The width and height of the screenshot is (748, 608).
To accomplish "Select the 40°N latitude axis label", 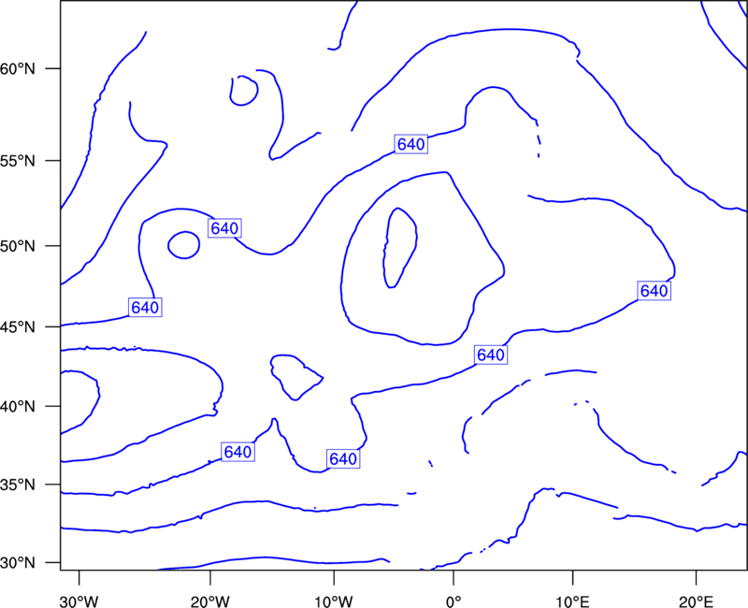I will pos(18,407).
